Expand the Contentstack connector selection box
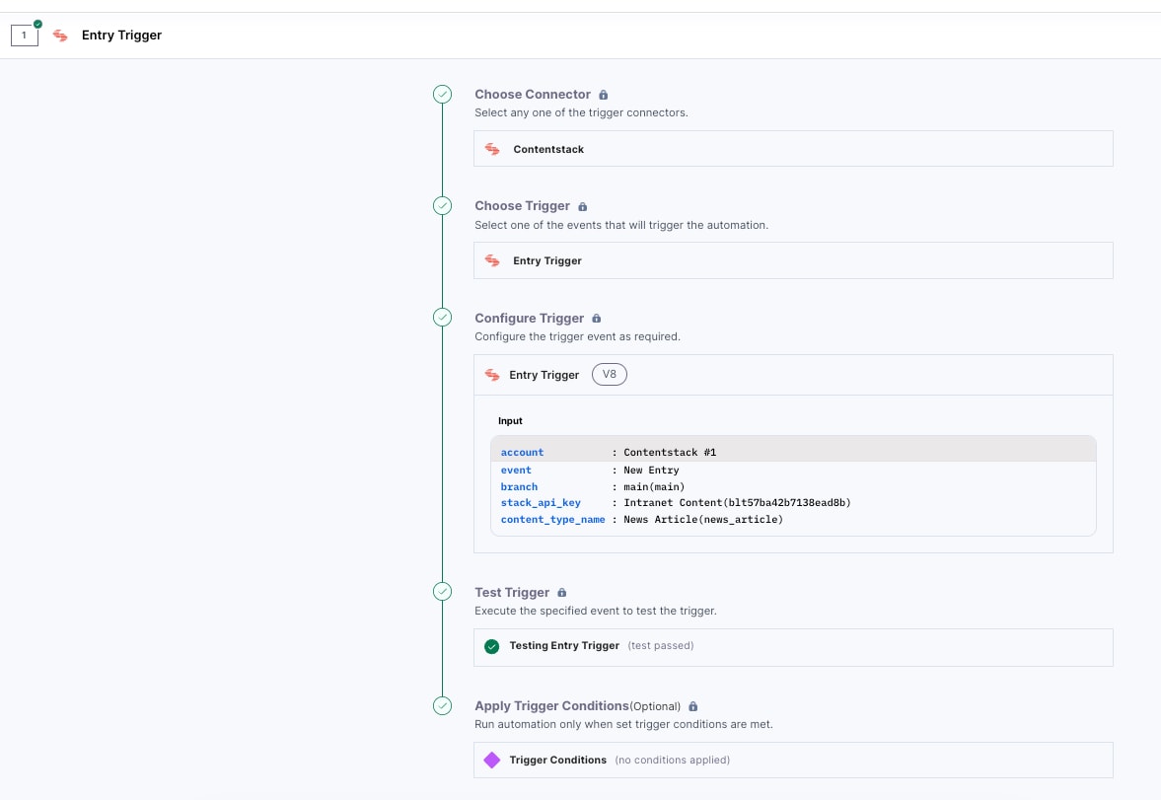The height and width of the screenshot is (800, 1161). pyautogui.click(x=793, y=149)
